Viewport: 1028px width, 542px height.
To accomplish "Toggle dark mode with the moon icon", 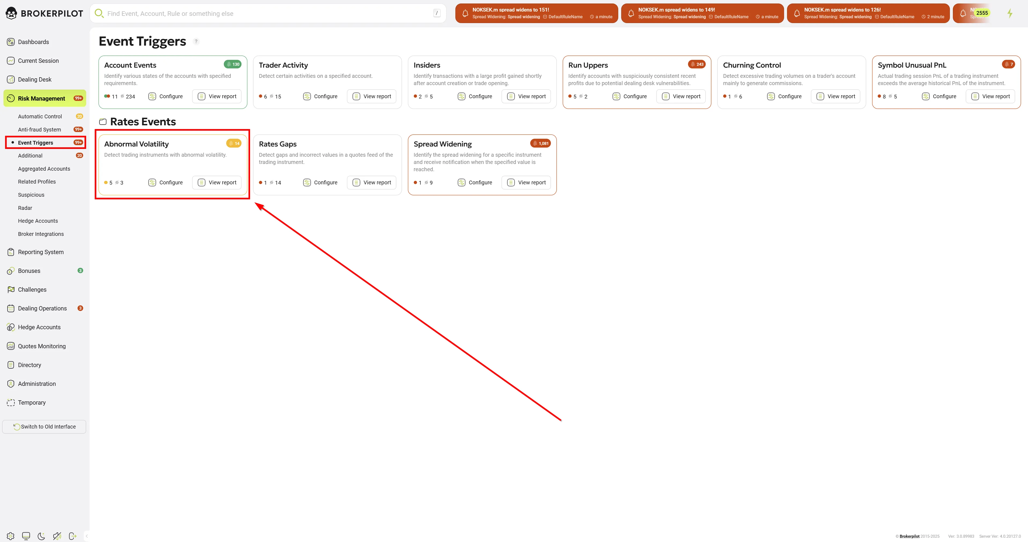I will [x=41, y=536].
